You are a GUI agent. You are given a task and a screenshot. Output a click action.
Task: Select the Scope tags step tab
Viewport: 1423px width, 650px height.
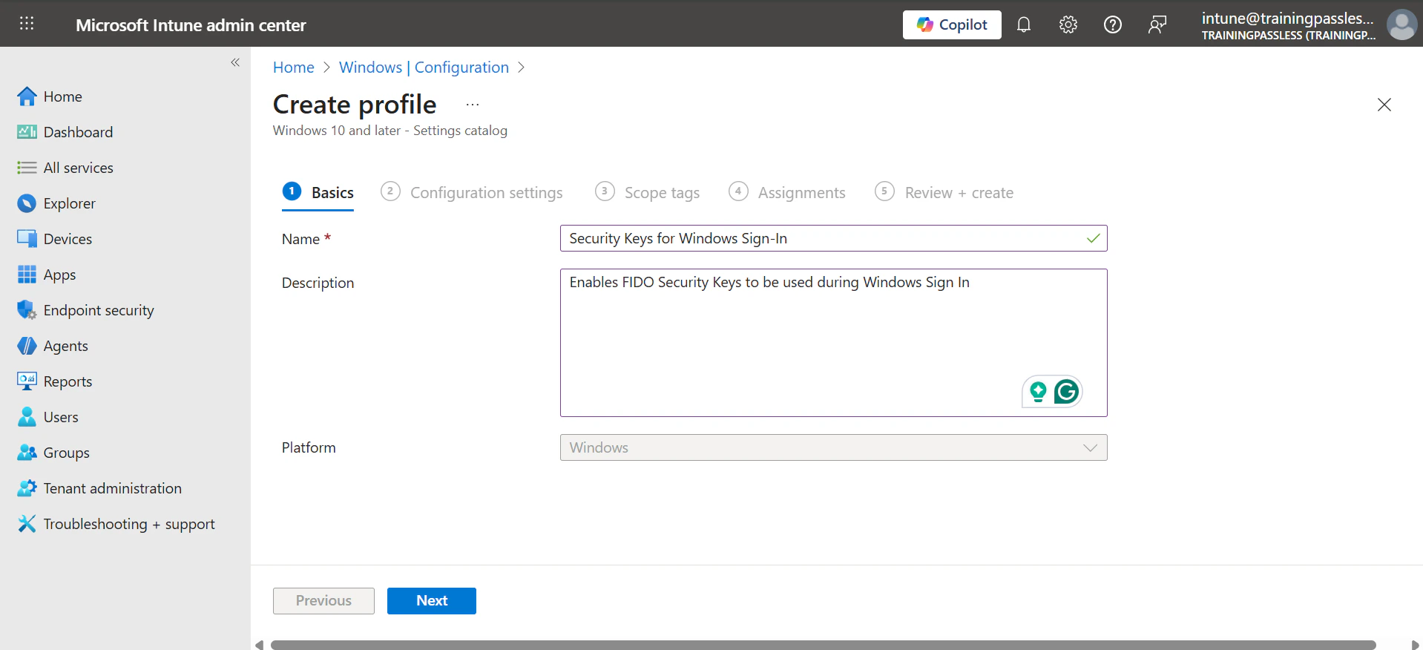648,192
